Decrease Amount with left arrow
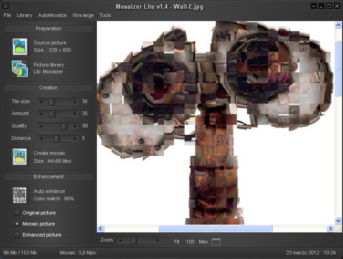The image size is (343, 259). (41, 114)
